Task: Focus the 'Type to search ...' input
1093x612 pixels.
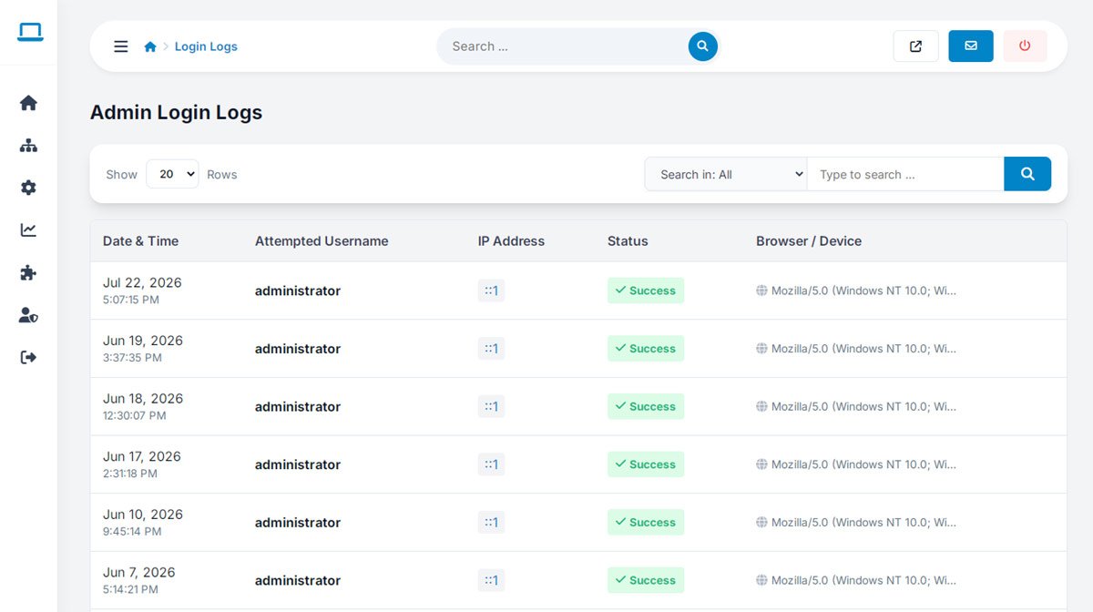Action: tap(905, 174)
